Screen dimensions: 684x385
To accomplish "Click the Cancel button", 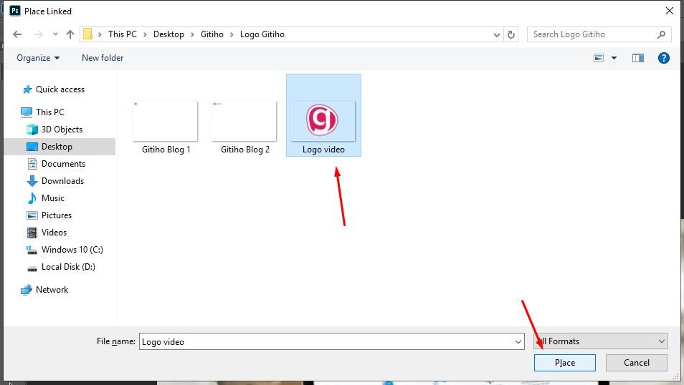I will pyautogui.click(x=636, y=363).
